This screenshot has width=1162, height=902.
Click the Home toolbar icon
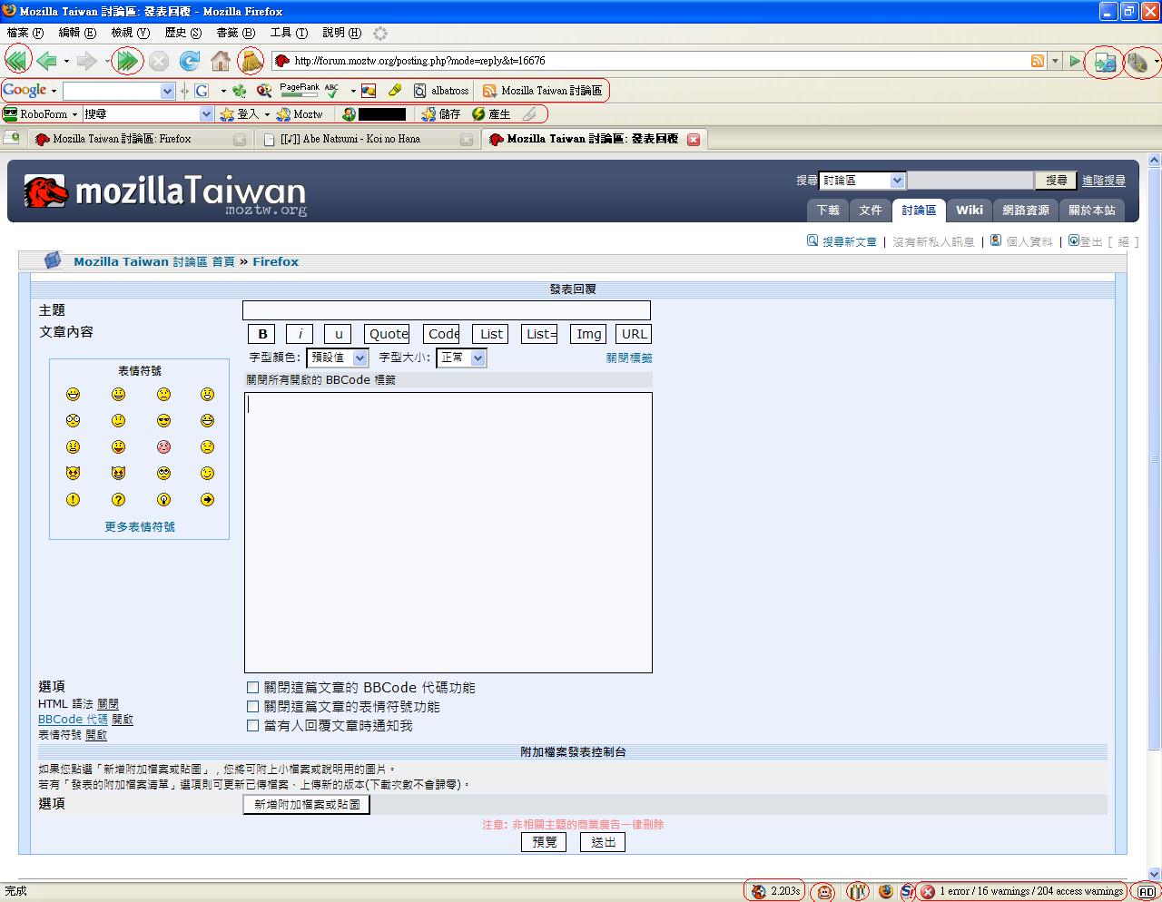[220, 61]
